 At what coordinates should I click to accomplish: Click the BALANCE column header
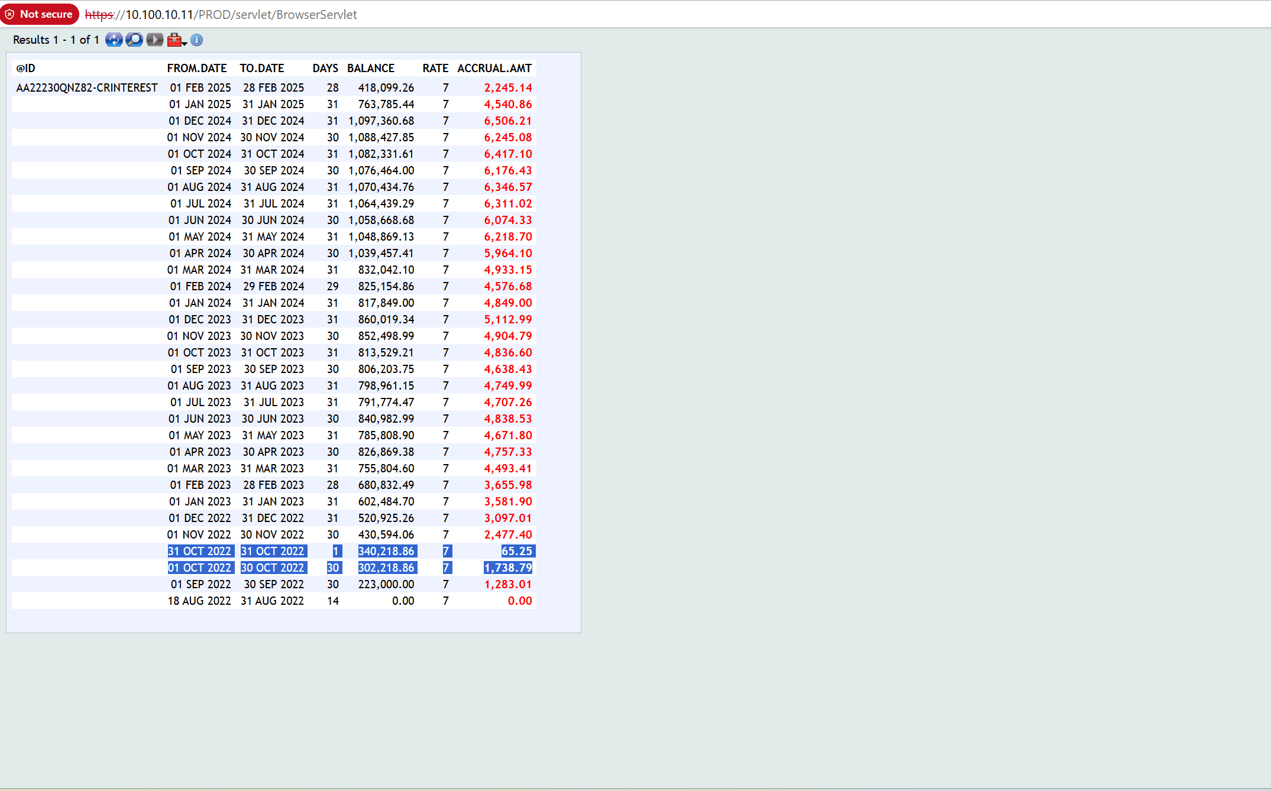[x=370, y=68]
